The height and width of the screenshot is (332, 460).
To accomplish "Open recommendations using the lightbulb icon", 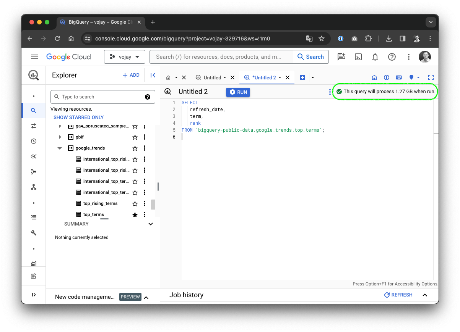I will tap(411, 77).
